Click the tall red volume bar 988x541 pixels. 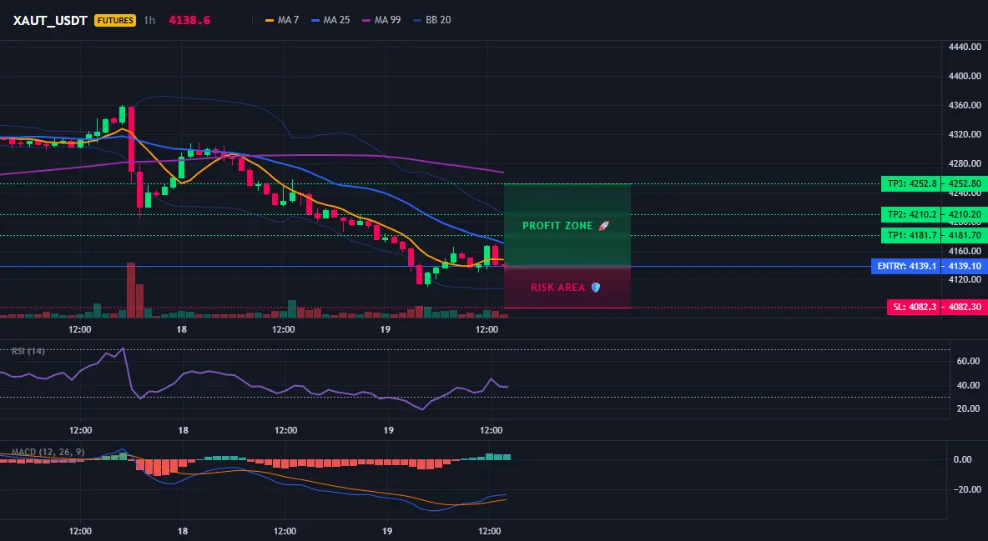(x=131, y=290)
